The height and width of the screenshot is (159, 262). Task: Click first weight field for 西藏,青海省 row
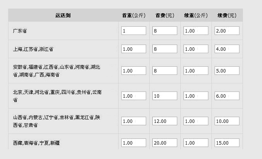coord(133,143)
